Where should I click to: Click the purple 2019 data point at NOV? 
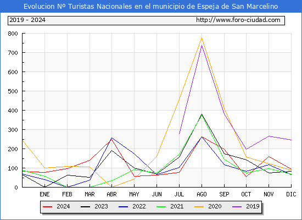[x=269, y=136]
